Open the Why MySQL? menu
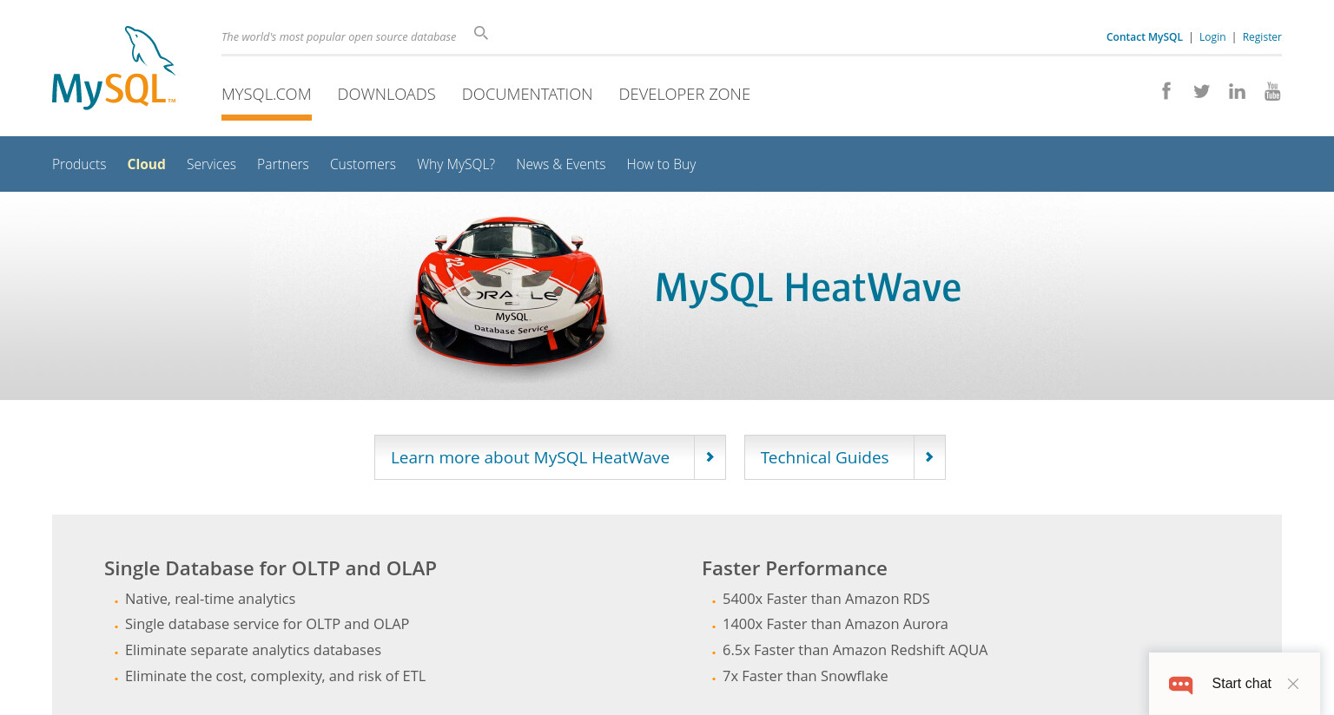 [456, 164]
